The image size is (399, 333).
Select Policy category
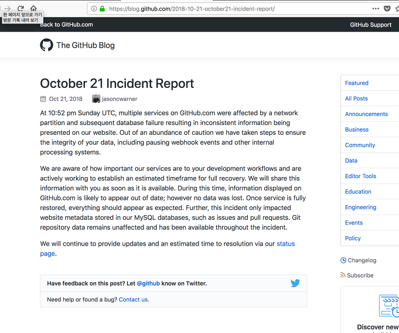click(353, 238)
